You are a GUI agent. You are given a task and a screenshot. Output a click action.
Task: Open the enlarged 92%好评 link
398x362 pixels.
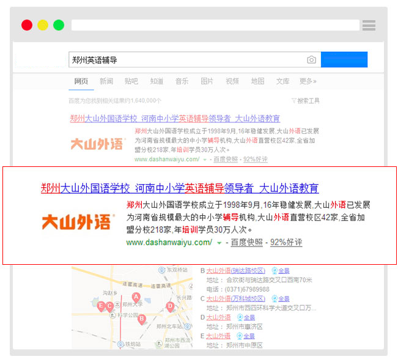click(286, 242)
